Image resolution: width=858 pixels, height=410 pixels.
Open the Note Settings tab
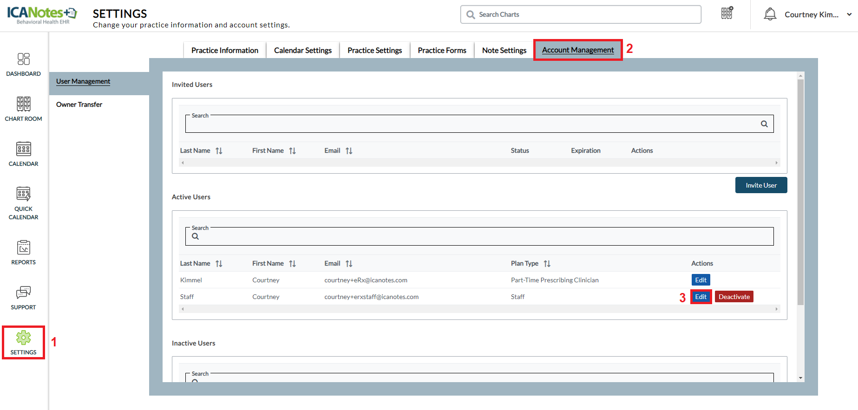click(x=504, y=50)
